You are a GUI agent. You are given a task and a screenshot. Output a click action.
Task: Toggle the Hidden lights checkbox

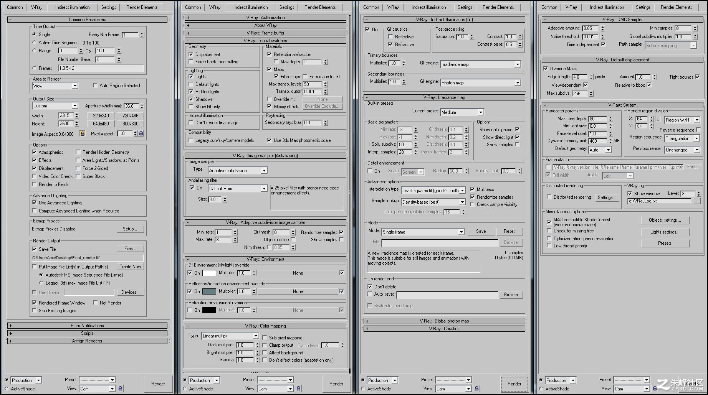click(191, 92)
